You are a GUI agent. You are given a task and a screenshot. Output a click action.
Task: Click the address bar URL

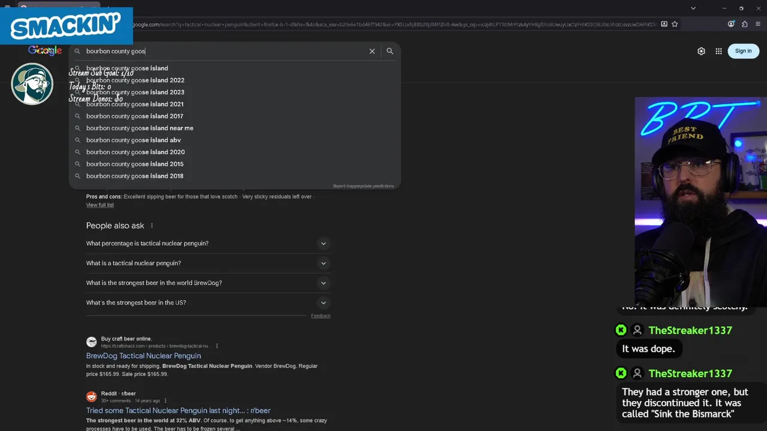click(x=394, y=25)
